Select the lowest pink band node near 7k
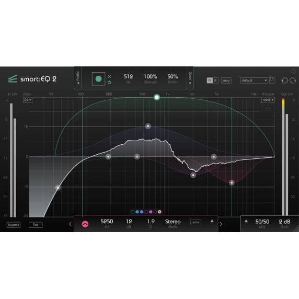299x299 pixels. pos(232,182)
